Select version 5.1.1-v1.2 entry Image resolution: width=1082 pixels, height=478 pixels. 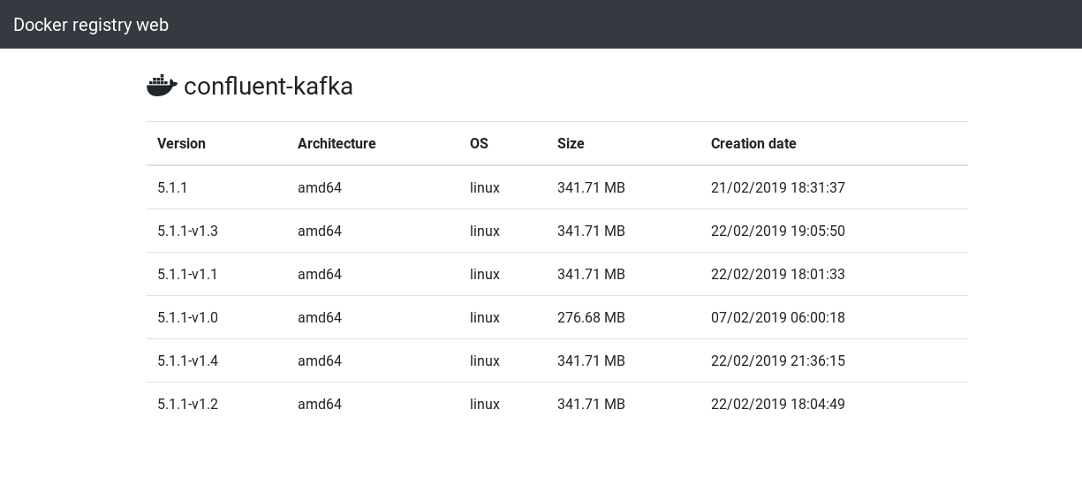tap(187, 404)
